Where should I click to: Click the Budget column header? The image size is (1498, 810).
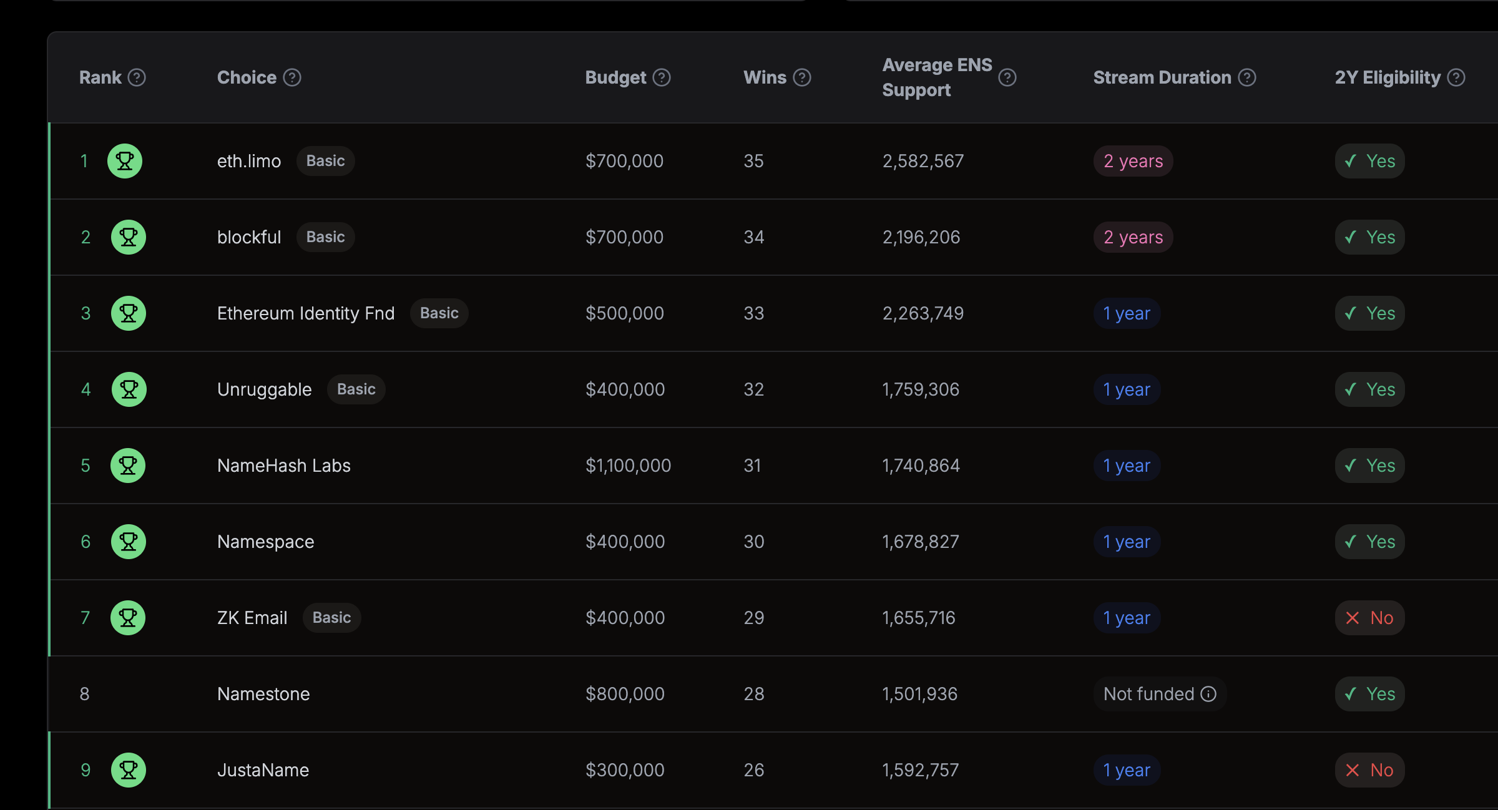(x=615, y=77)
